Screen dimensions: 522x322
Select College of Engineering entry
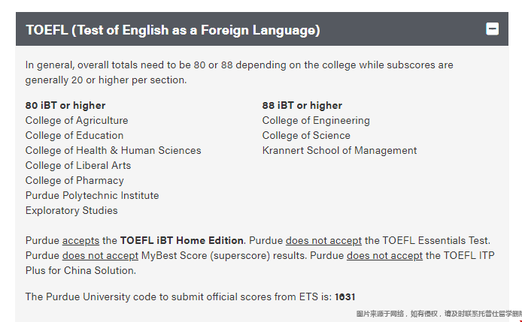316,120
